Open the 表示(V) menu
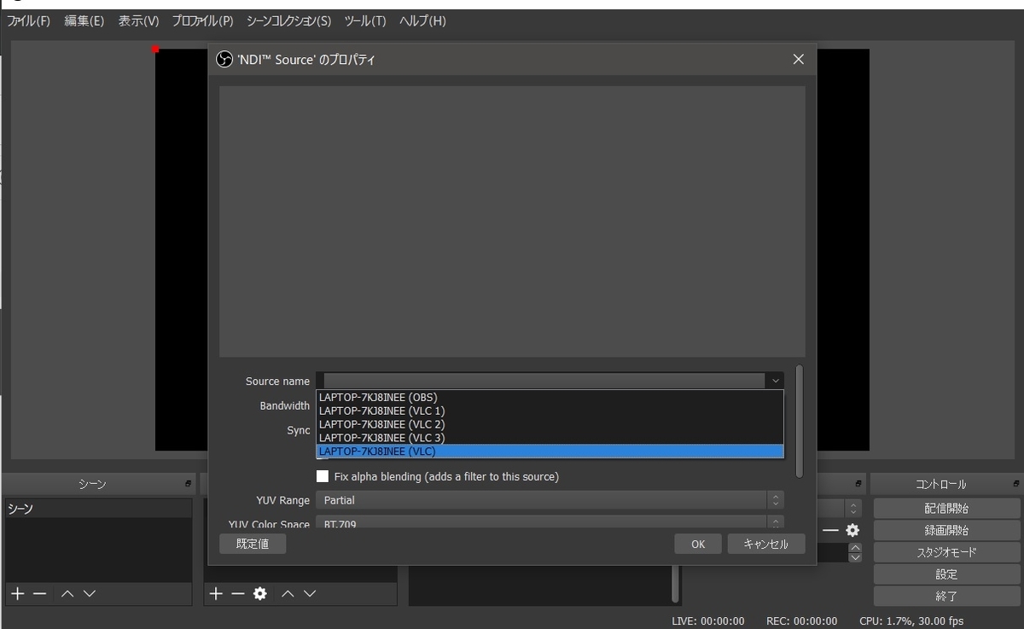 (138, 20)
